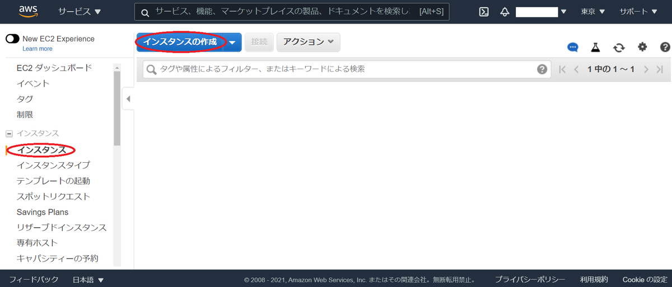672x287 pixels.
Task: Click the 接続 button
Action: [x=259, y=42]
